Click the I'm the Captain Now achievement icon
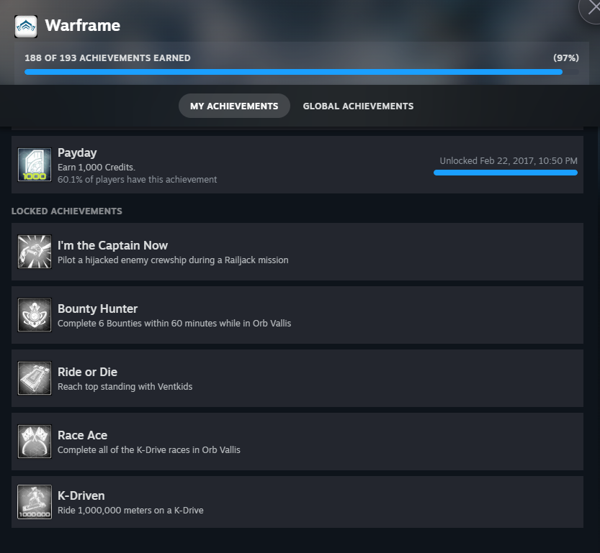The width and height of the screenshot is (600, 553). pos(35,252)
